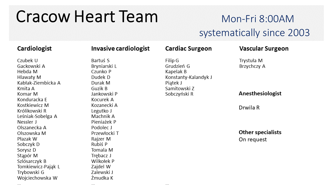Select the Invasive cardiologist heading
329x185 pixels.
120,49
